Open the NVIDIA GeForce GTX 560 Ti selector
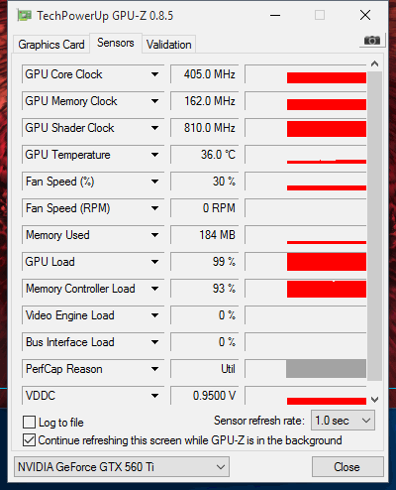The height and width of the screenshot is (490, 396). (x=122, y=467)
